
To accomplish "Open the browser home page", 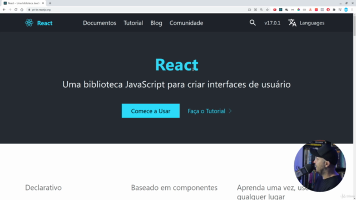I will (22, 9).
